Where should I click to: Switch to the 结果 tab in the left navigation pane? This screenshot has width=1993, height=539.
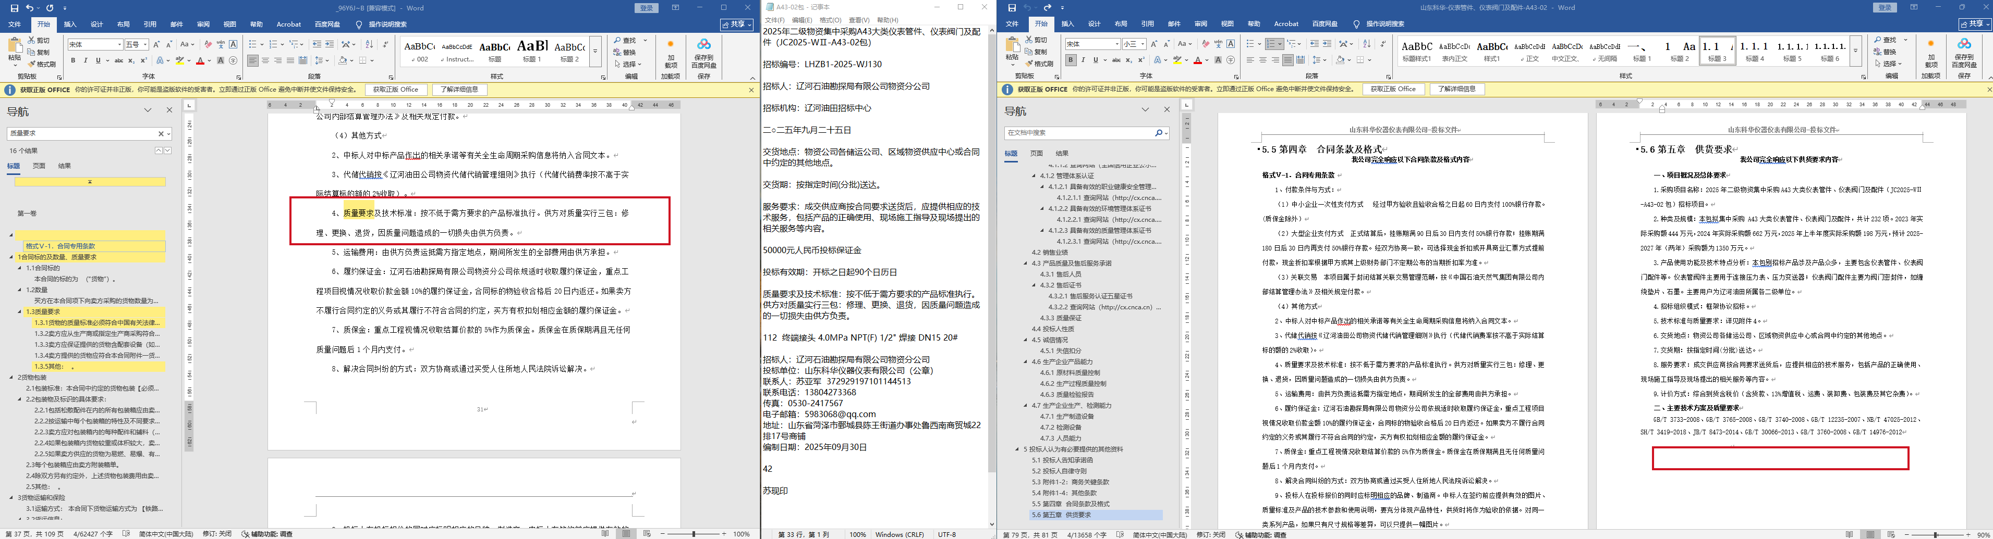click(64, 166)
